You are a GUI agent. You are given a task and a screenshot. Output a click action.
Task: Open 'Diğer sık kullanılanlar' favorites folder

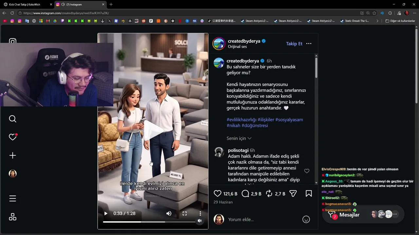point(400,21)
